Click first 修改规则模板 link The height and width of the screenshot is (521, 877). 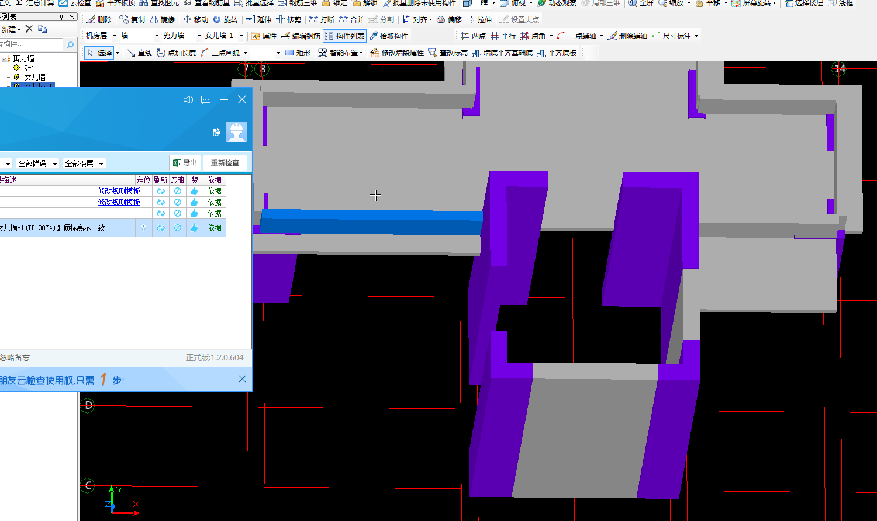pos(119,191)
